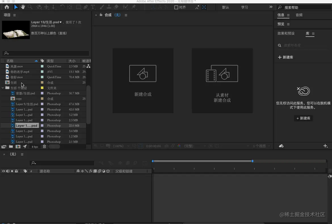Click the flowchart icon next to 风景.mov

tap(89, 66)
